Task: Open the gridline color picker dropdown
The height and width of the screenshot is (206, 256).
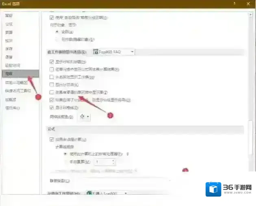Action: [x=84, y=117]
